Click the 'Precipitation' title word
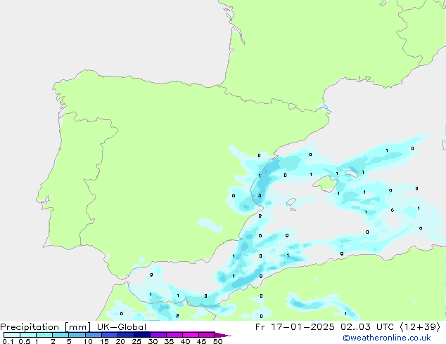This screenshot has height=344, width=446. (x=30, y=327)
